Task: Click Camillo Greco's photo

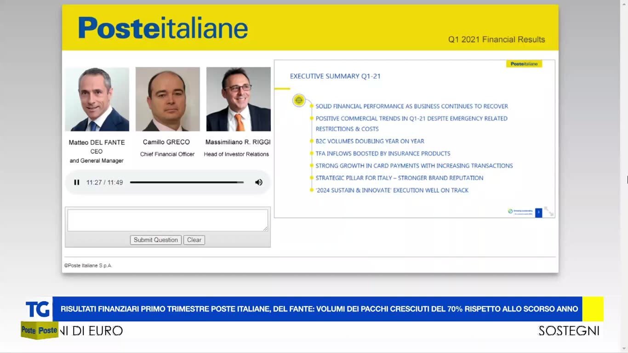Action: click(x=167, y=99)
